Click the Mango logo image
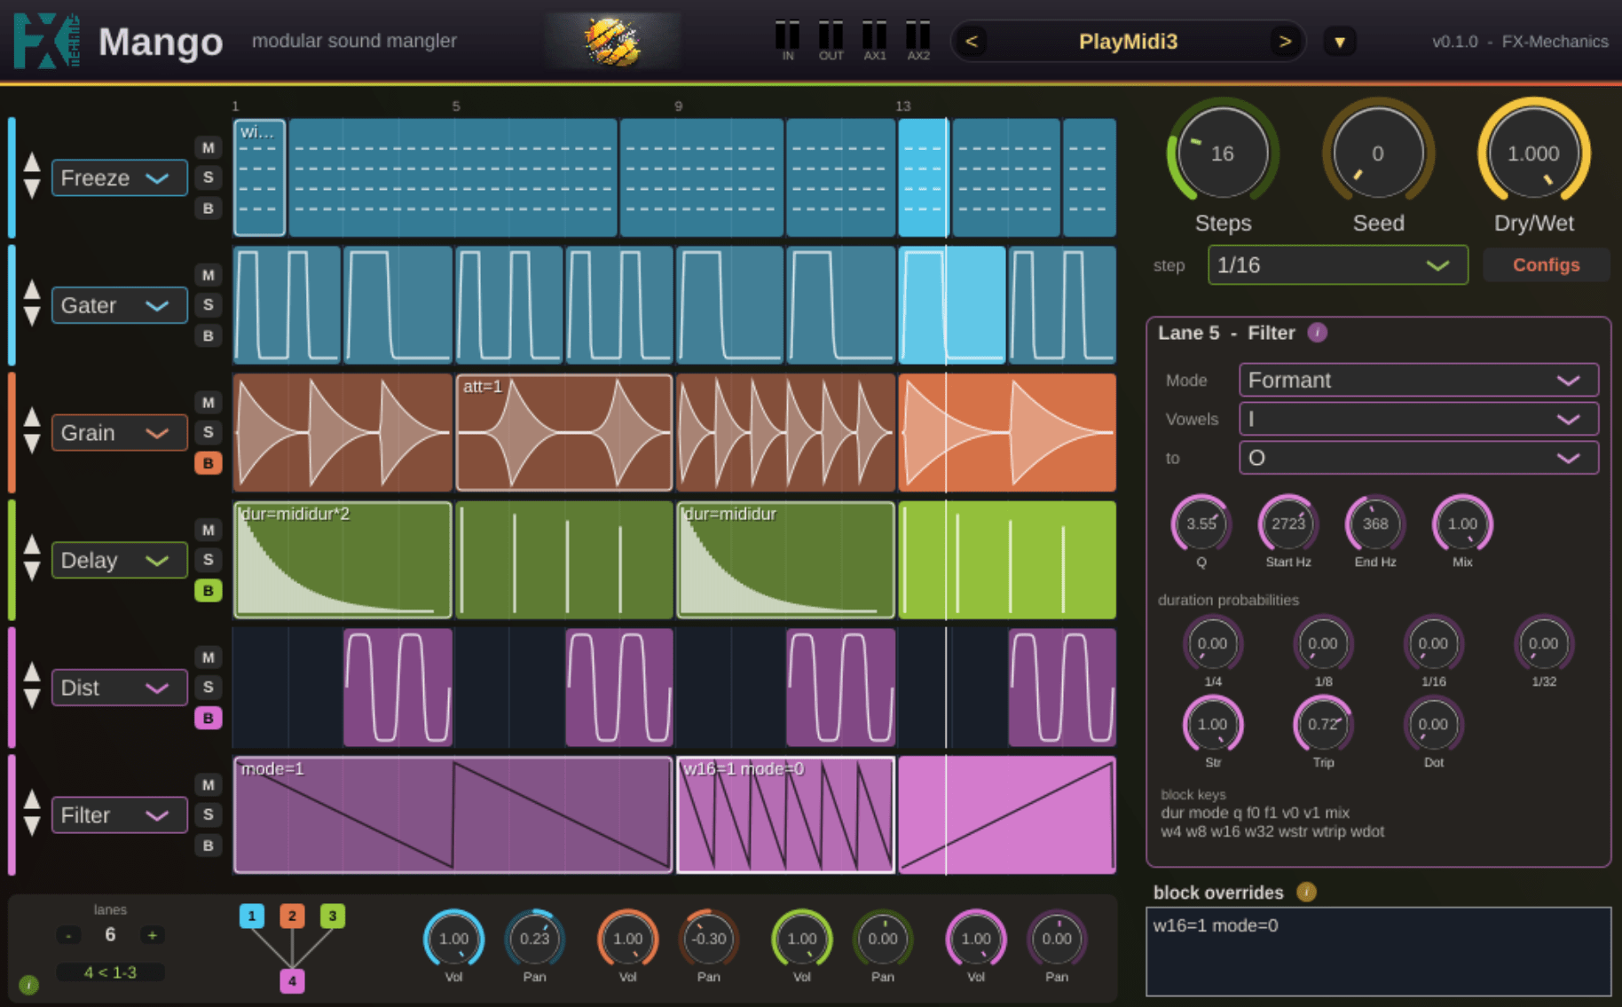Screen dimensions: 1622x1007 coord(613,41)
